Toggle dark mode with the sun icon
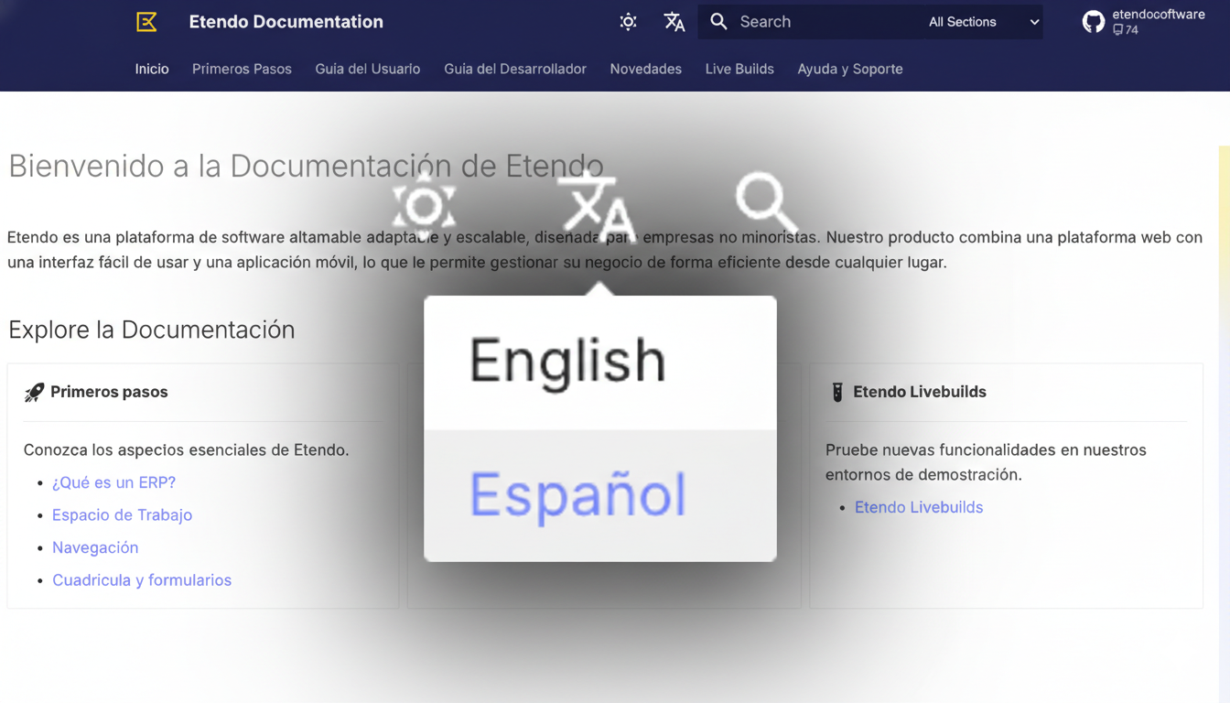This screenshot has height=703, width=1230. (628, 21)
